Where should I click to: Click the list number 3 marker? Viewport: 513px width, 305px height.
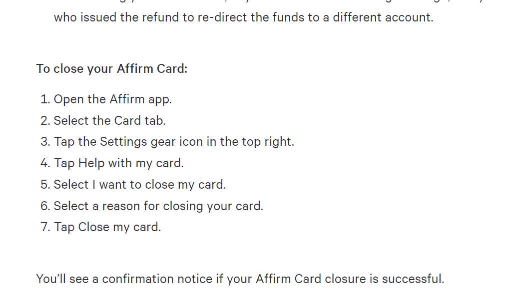tap(45, 142)
